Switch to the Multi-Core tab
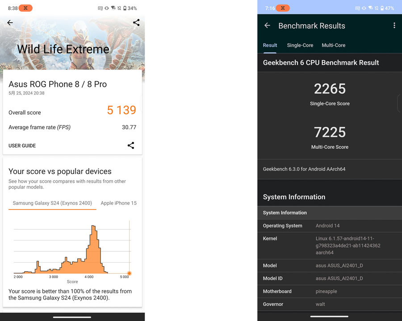The image size is (402, 321). pos(333,45)
